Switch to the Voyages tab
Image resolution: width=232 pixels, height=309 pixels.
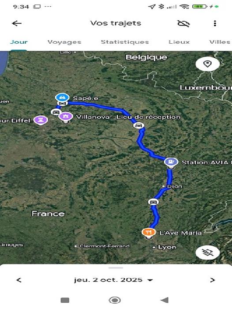pyautogui.click(x=64, y=42)
